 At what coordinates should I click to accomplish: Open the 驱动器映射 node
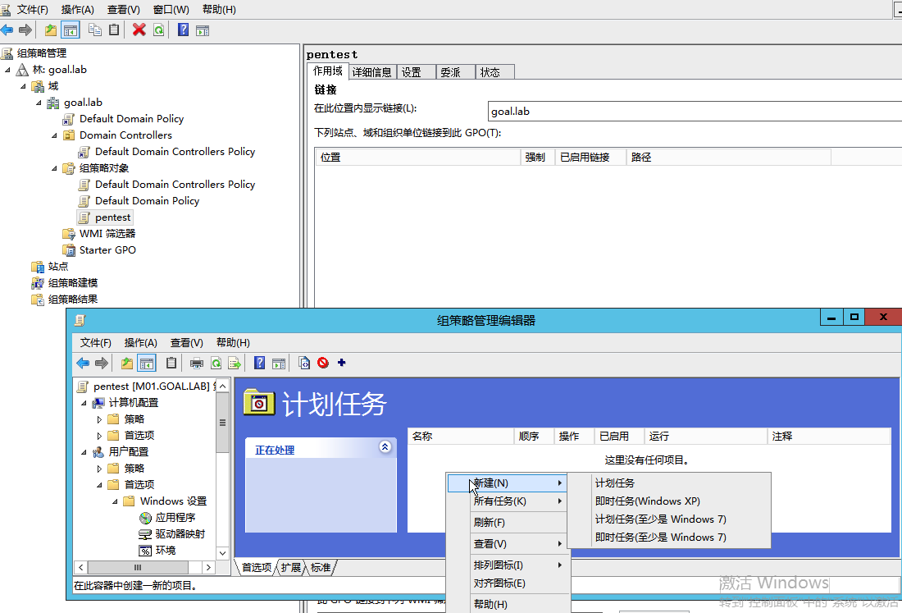[x=180, y=534]
